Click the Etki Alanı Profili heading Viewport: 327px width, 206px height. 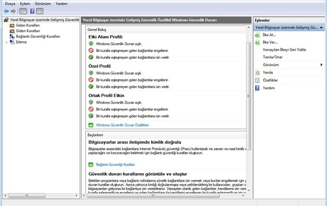105,37
